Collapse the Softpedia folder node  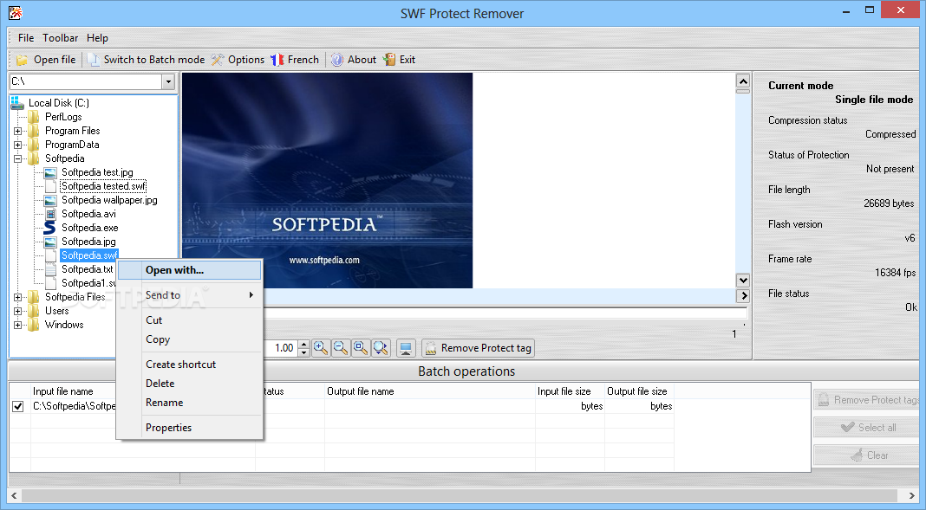click(x=17, y=158)
